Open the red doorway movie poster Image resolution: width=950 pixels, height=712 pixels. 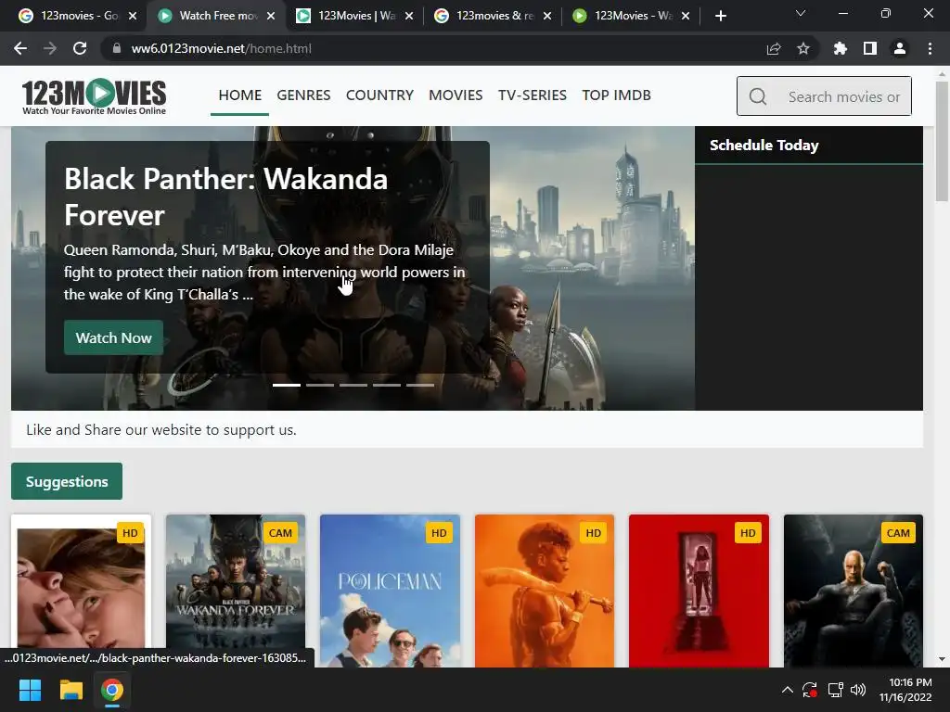click(x=700, y=591)
